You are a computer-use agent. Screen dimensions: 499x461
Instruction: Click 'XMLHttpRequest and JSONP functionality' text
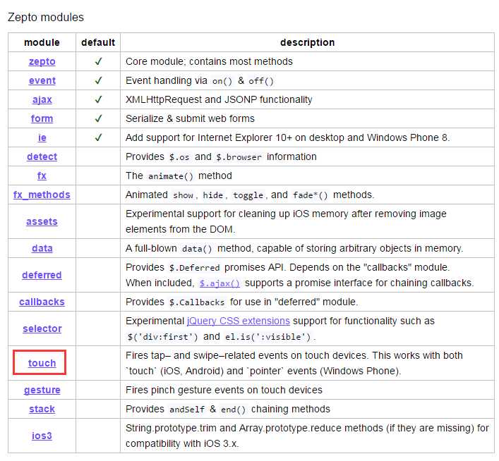[219, 99]
